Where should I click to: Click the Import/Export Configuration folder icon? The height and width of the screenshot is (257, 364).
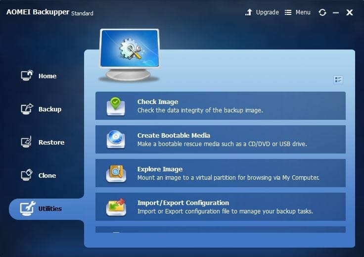(116, 207)
